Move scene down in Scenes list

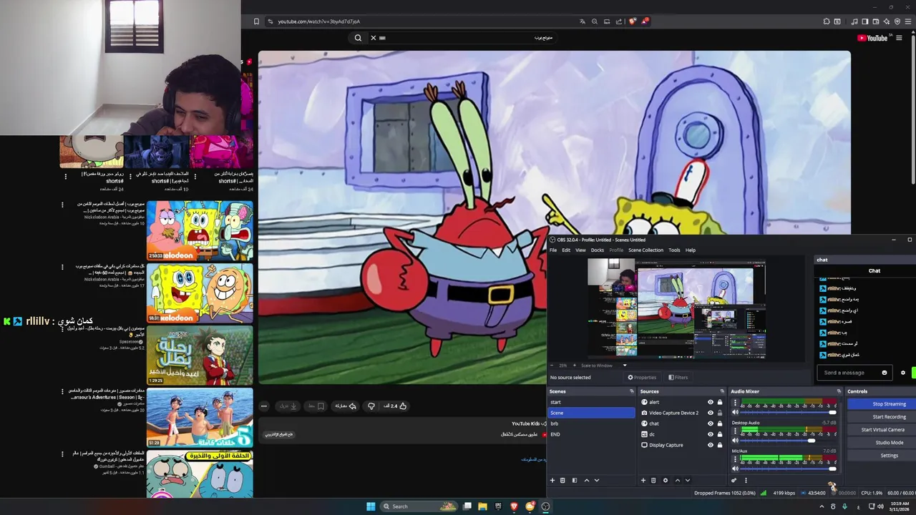597,481
